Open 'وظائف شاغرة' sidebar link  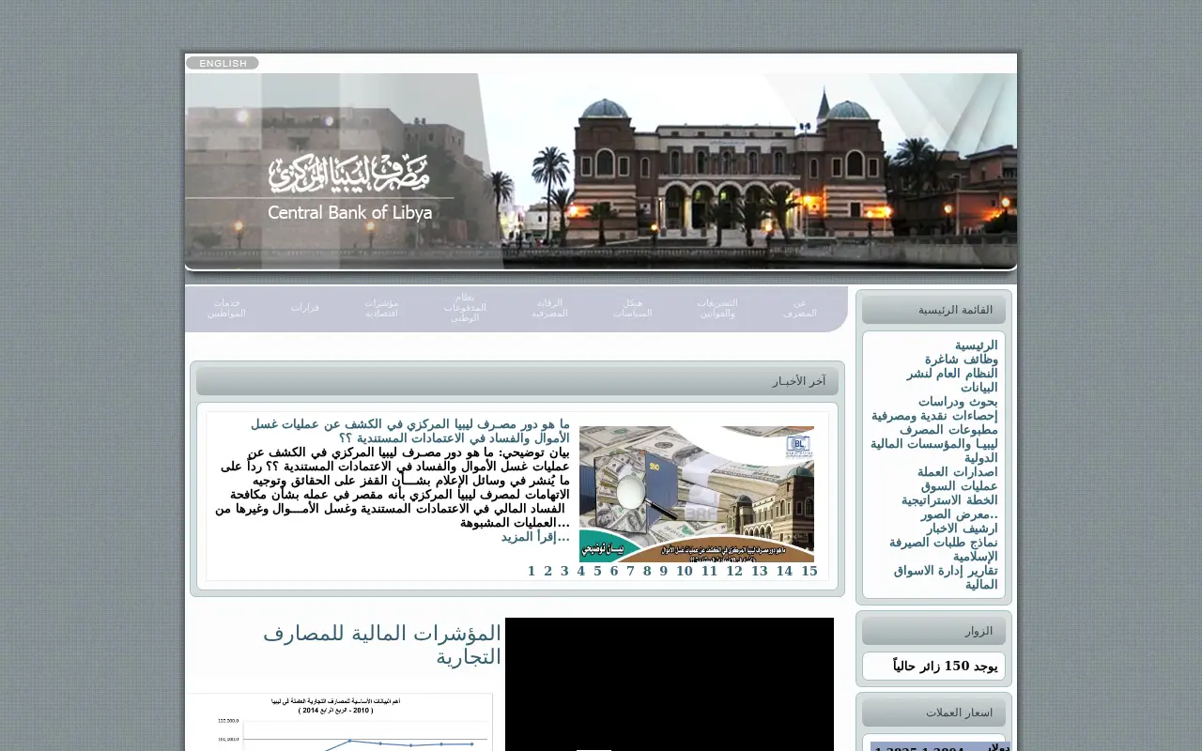click(x=962, y=360)
